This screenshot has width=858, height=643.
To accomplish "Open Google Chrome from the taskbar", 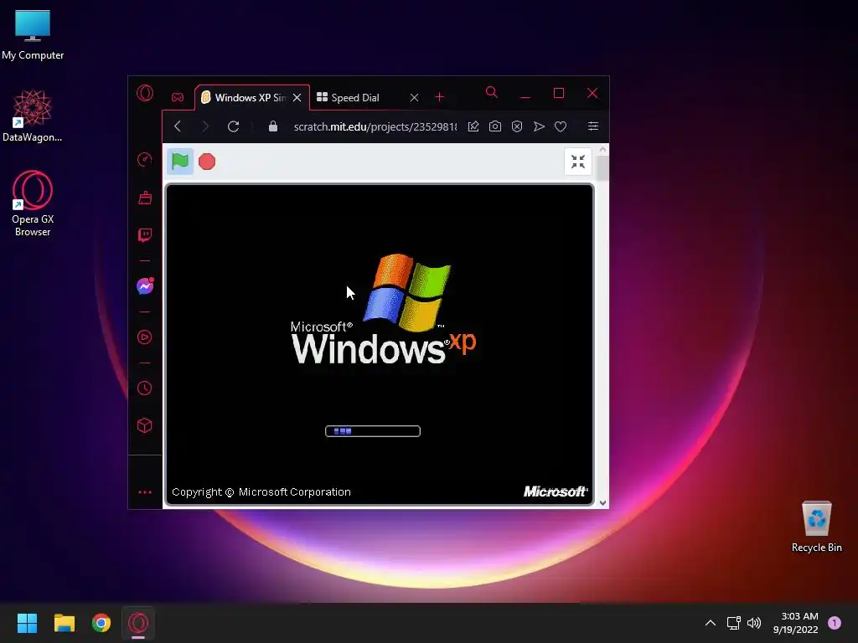I will tap(101, 623).
